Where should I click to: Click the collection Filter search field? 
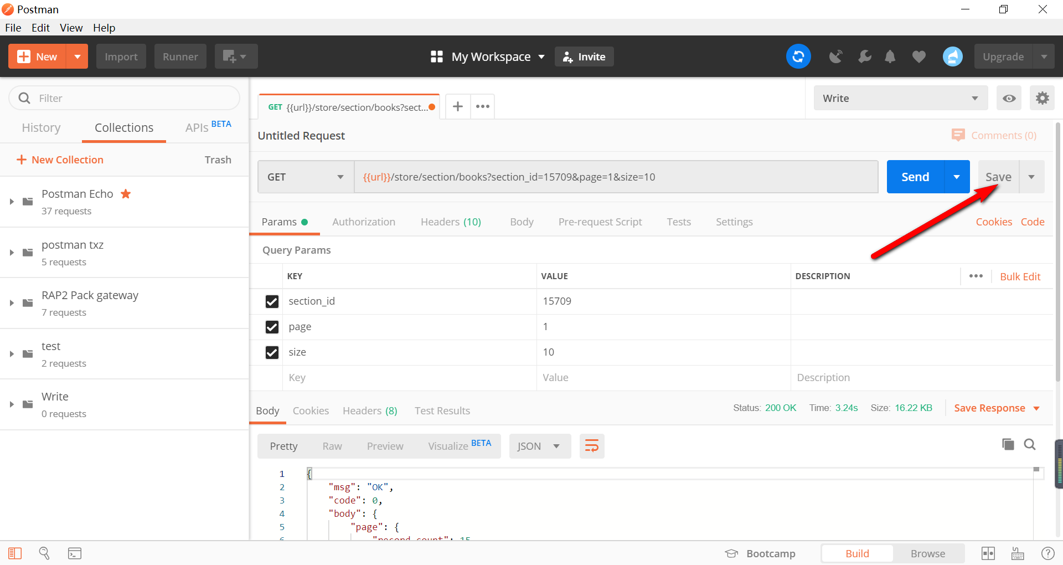[125, 98]
